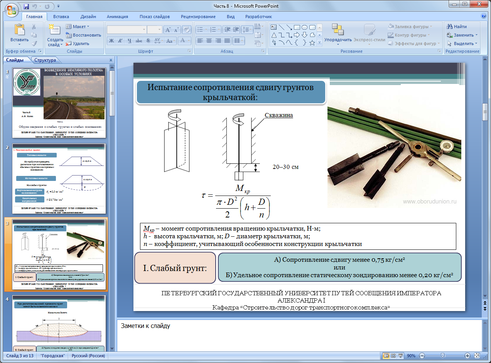Expand the Макет layout dropdown
Image resolution: width=491 pixels, height=363 pixels.
[78, 27]
